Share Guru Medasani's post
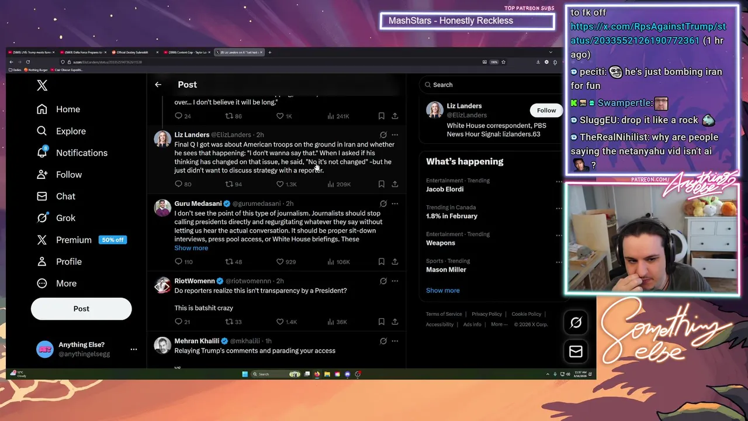The width and height of the screenshot is (748, 421). coord(395,262)
